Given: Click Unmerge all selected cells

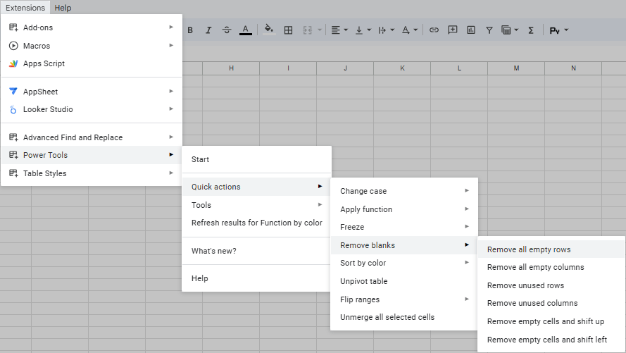Looking at the screenshot, I should [404, 317].
